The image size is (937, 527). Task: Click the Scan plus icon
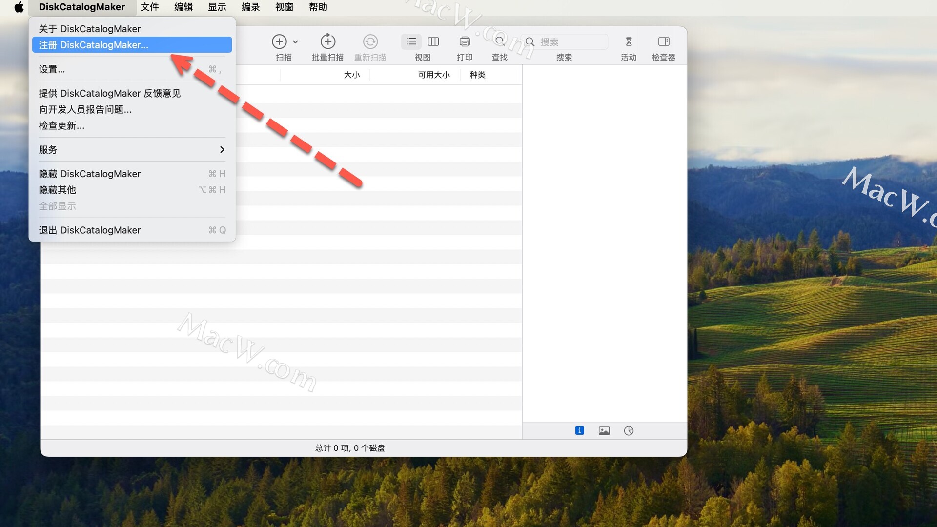[279, 41]
